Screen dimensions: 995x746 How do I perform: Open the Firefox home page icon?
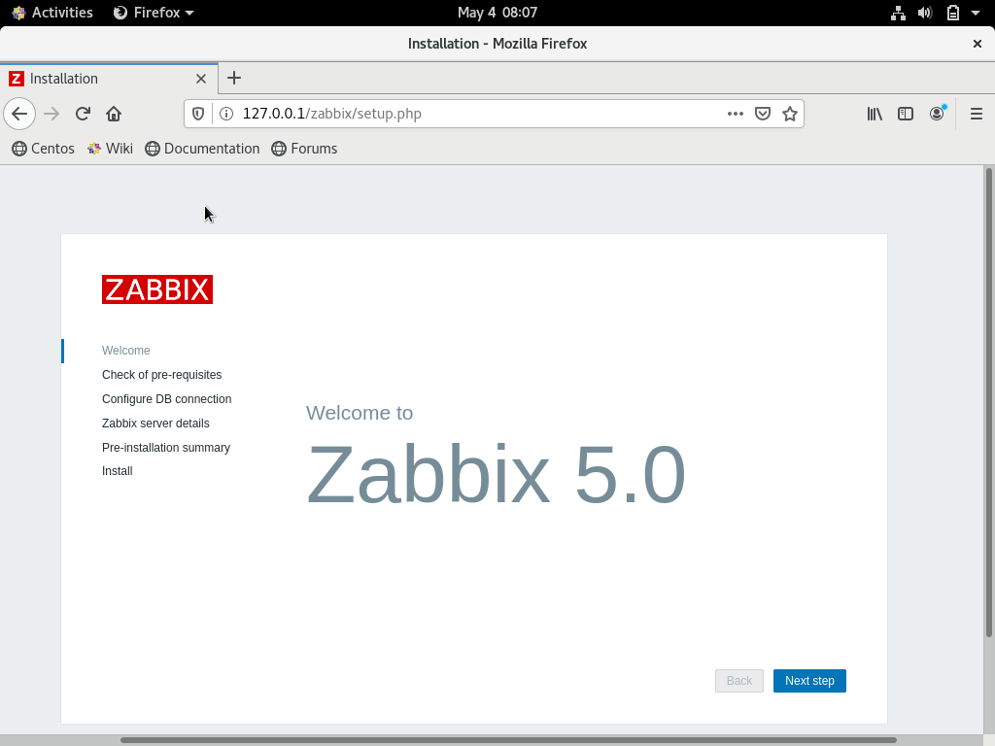114,114
